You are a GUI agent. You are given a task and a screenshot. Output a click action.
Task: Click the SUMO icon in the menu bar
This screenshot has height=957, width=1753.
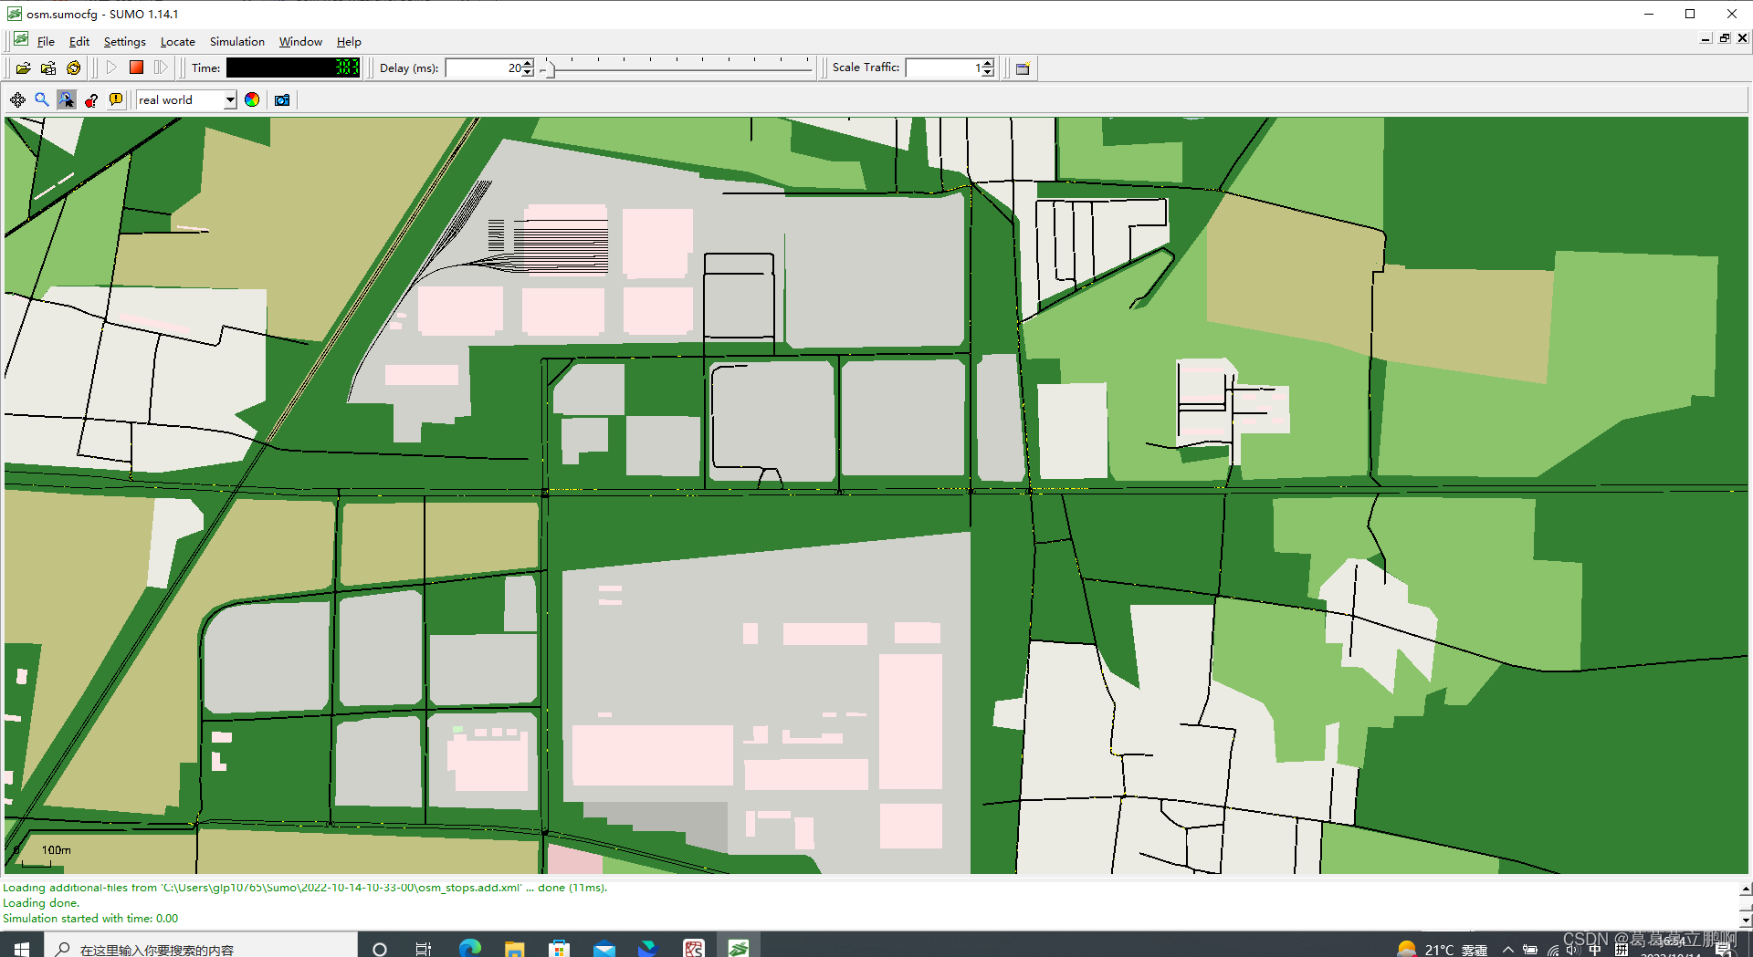(21, 40)
